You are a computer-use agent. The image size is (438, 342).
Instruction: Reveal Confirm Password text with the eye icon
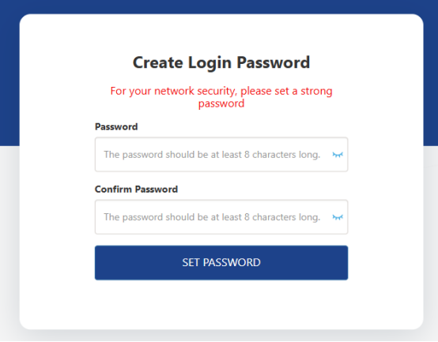[338, 217]
